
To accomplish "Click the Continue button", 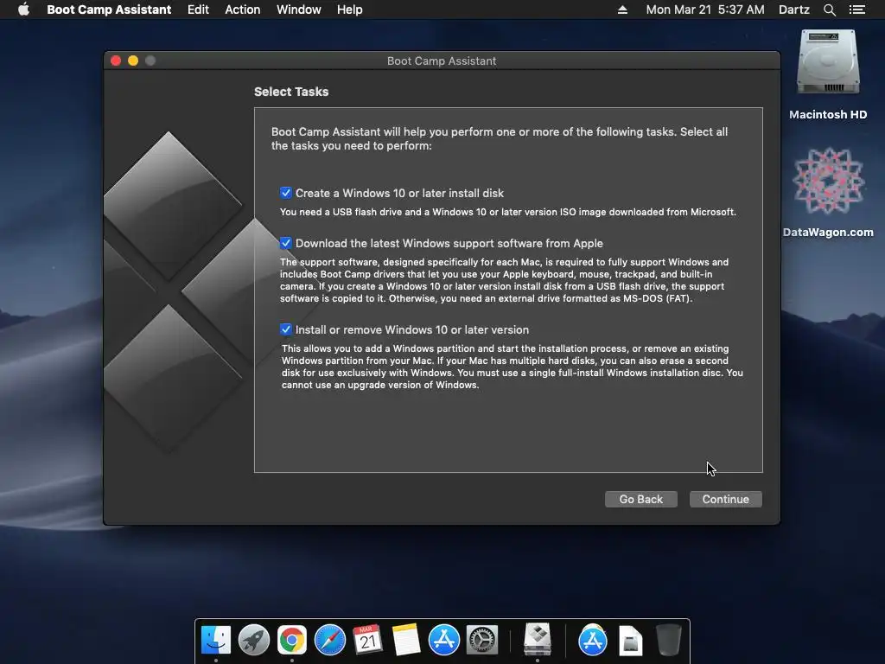I will pyautogui.click(x=726, y=499).
